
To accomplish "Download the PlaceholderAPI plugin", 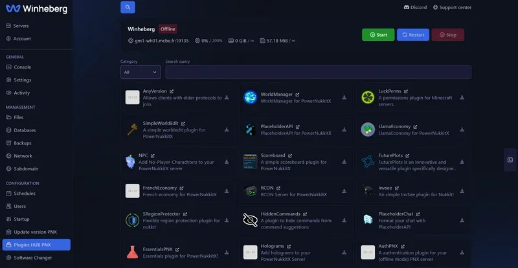I will tap(344, 129).
